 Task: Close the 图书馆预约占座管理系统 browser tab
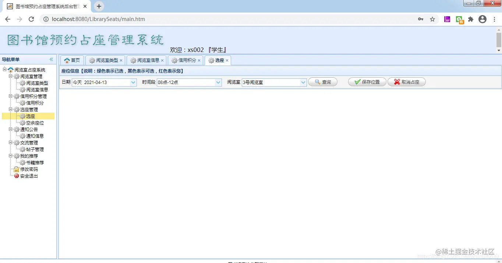point(85,6)
